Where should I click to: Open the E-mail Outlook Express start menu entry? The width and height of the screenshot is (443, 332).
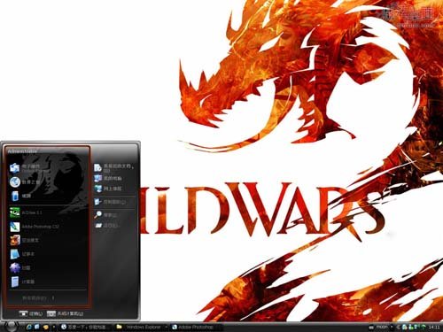click(47, 168)
